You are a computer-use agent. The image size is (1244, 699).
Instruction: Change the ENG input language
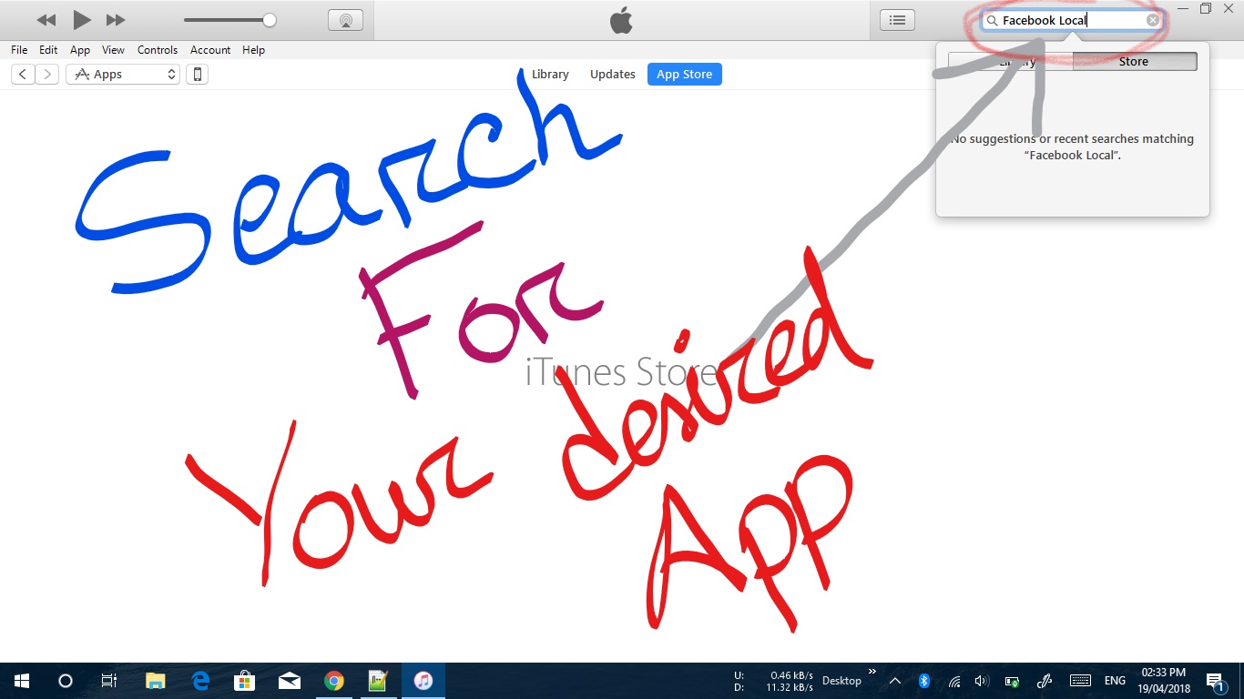[1115, 681]
